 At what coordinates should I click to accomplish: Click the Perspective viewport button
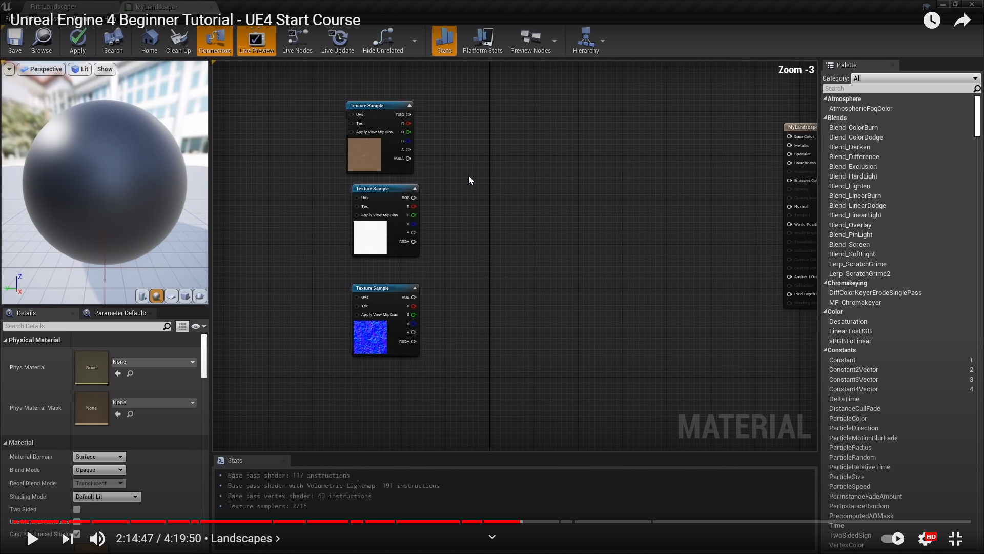pos(41,69)
